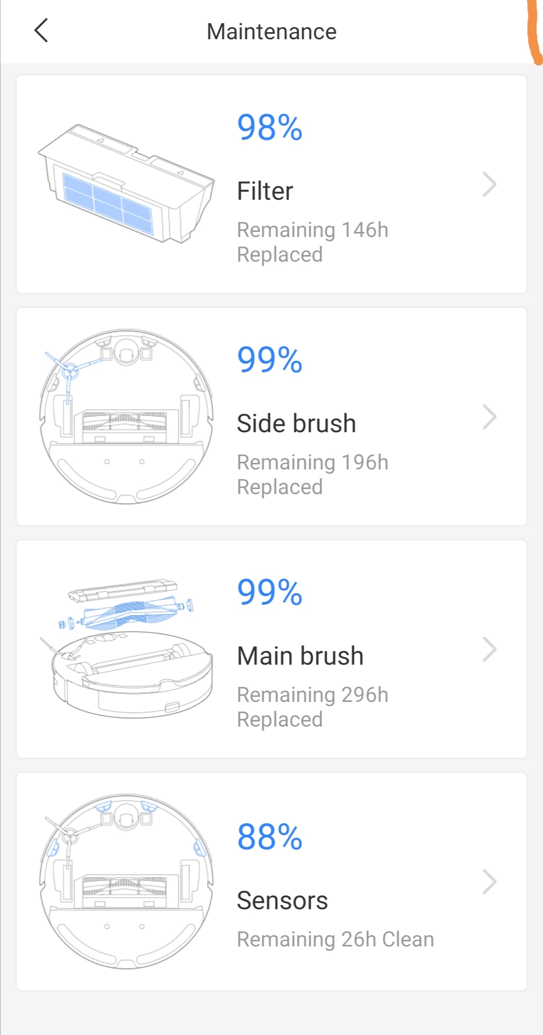Tap 'Remaining 26h Clean' sensors text
The width and height of the screenshot is (543, 1035).
[x=335, y=939]
